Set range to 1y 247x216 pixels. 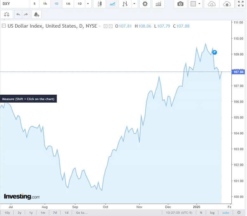point(31,213)
